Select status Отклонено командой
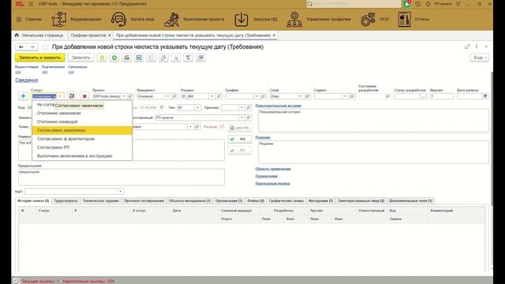Viewport: 505px width, 284px height. point(82,121)
